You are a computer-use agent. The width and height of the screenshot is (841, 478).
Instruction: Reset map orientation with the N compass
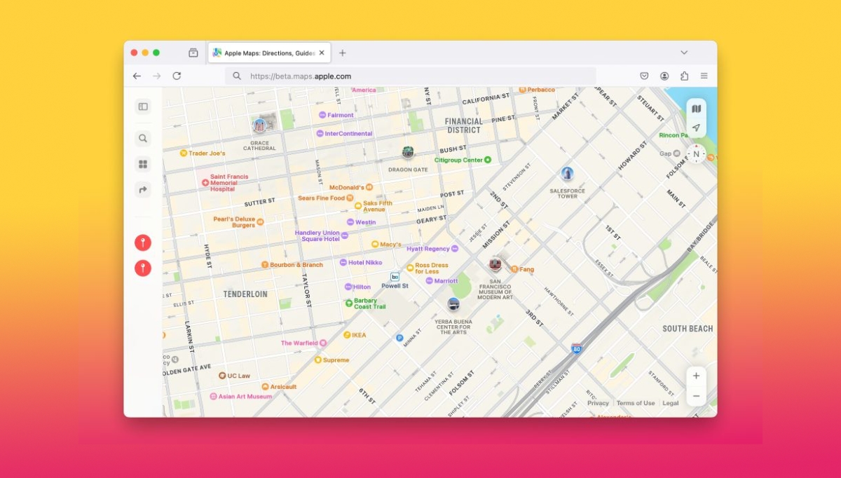pyautogui.click(x=696, y=154)
